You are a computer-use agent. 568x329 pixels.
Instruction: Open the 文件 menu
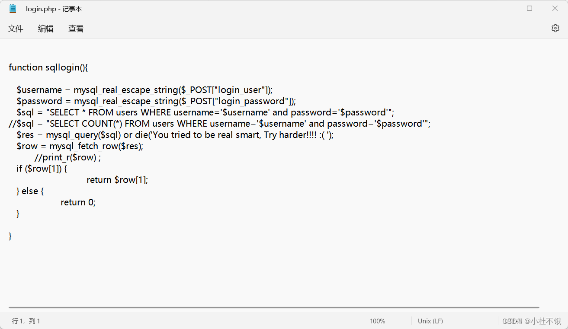(16, 29)
